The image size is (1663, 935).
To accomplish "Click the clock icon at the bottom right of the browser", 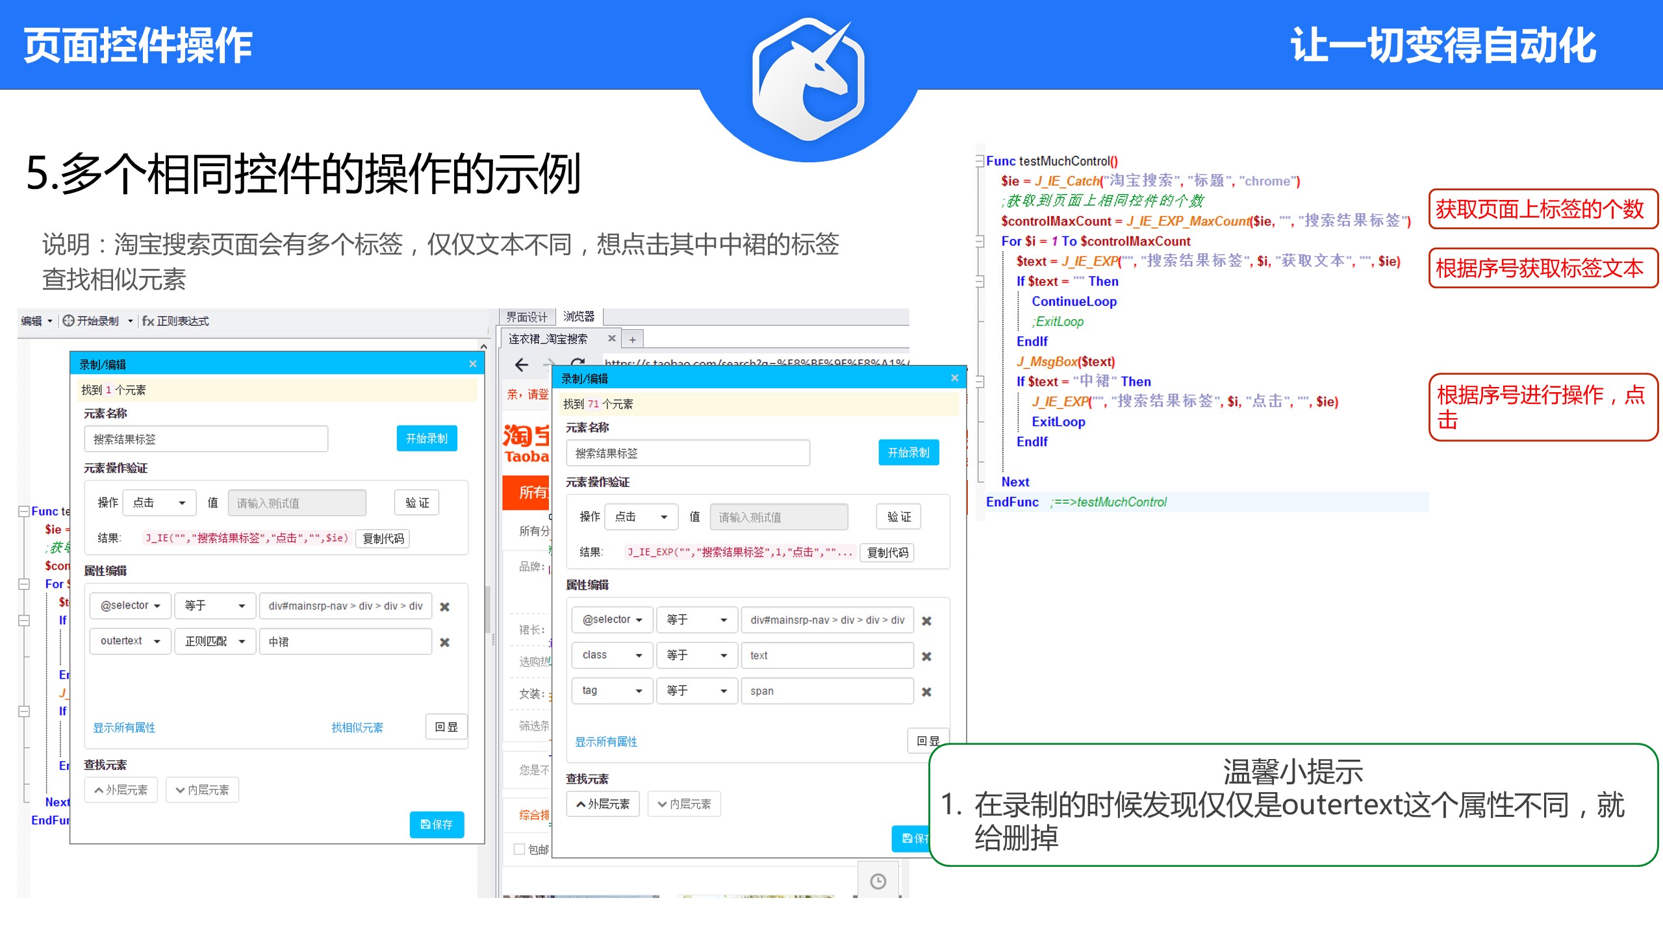I will point(878,881).
